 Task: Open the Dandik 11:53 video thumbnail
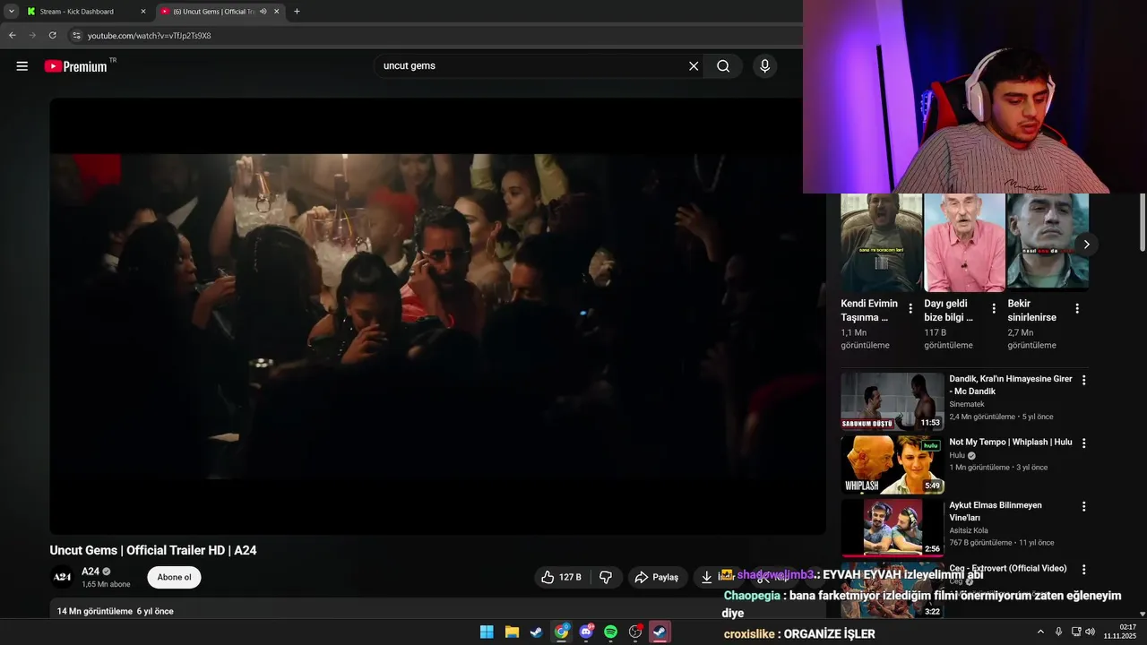click(x=893, y=401)
